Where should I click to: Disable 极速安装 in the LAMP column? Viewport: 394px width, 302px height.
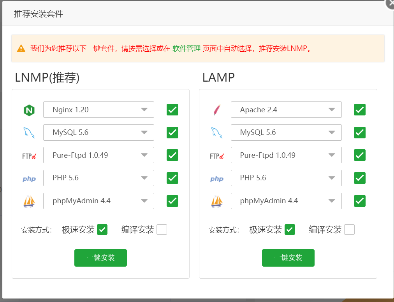289,229
